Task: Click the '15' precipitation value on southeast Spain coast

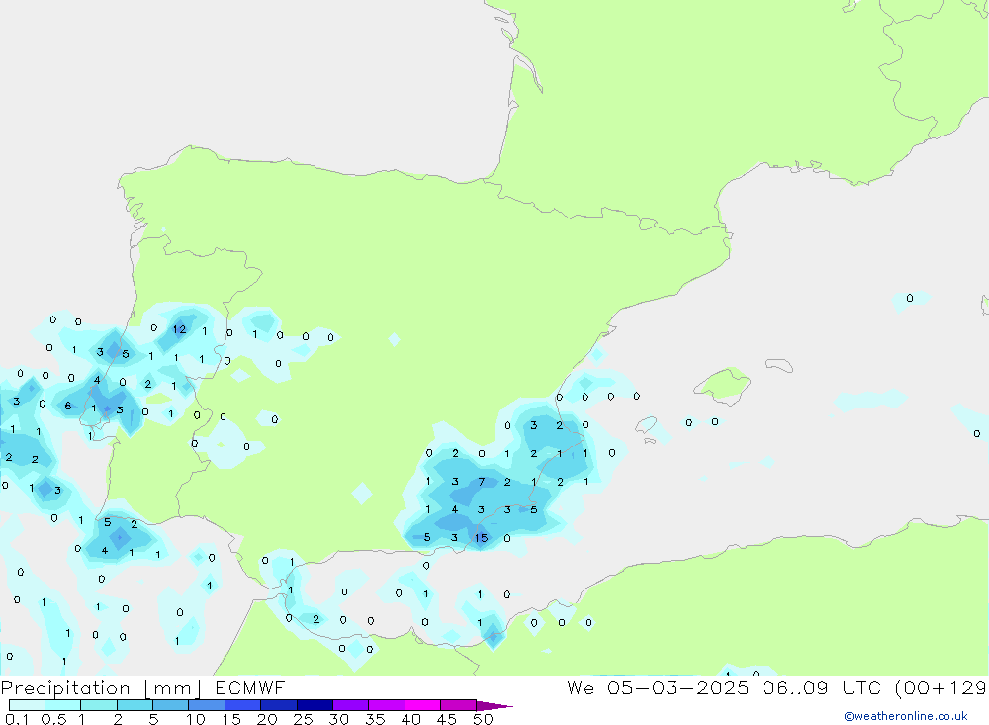Action: click(482, 538)
